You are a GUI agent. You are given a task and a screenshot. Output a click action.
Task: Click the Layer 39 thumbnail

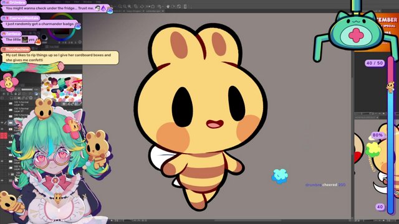coord(11,103)
